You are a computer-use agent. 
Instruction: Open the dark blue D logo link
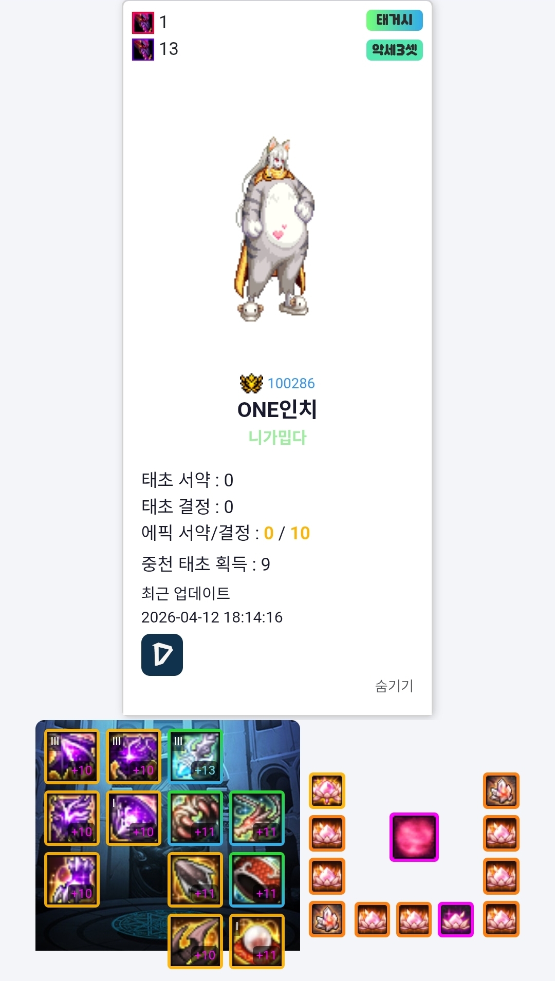tap(162, 655)
